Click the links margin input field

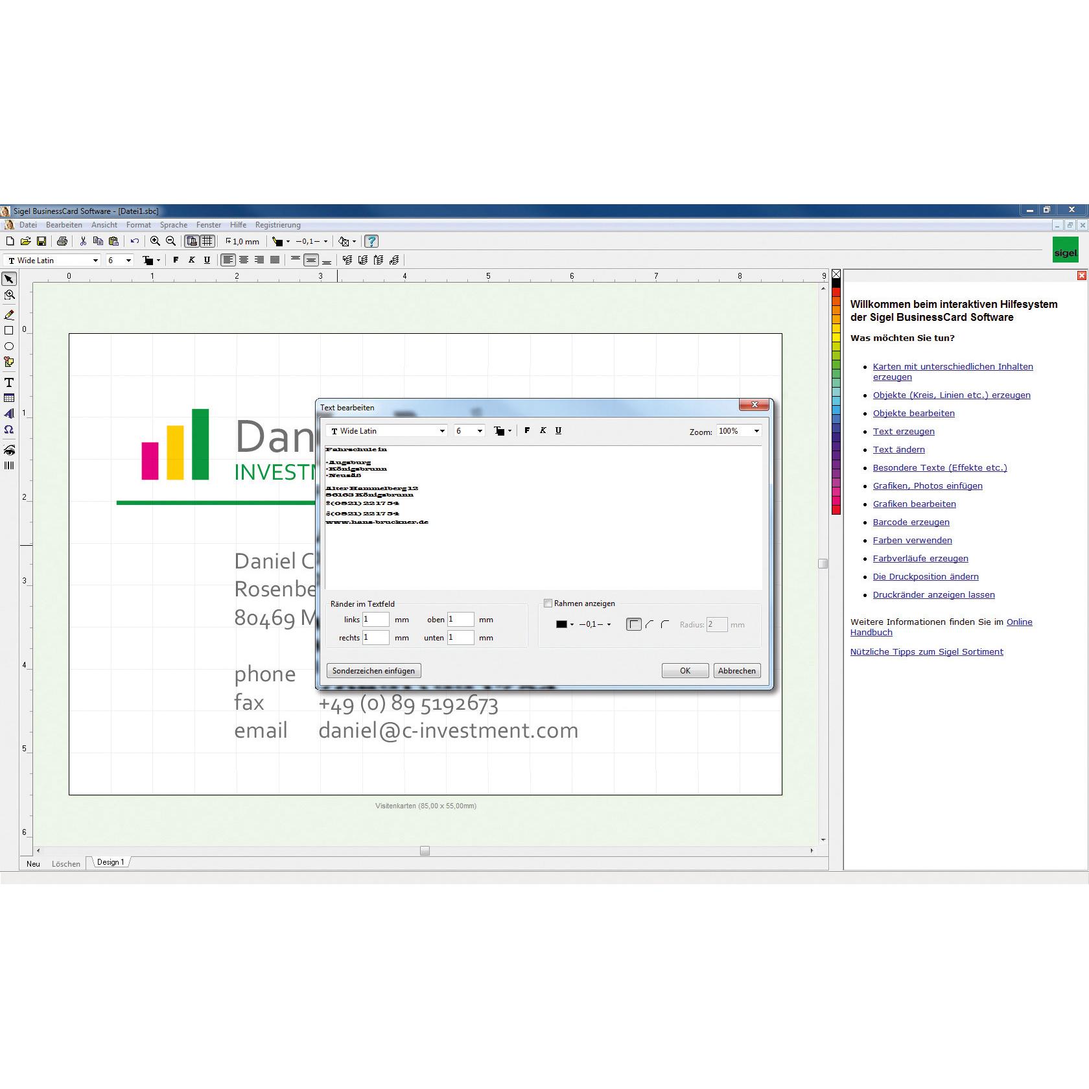click(376, 620)
